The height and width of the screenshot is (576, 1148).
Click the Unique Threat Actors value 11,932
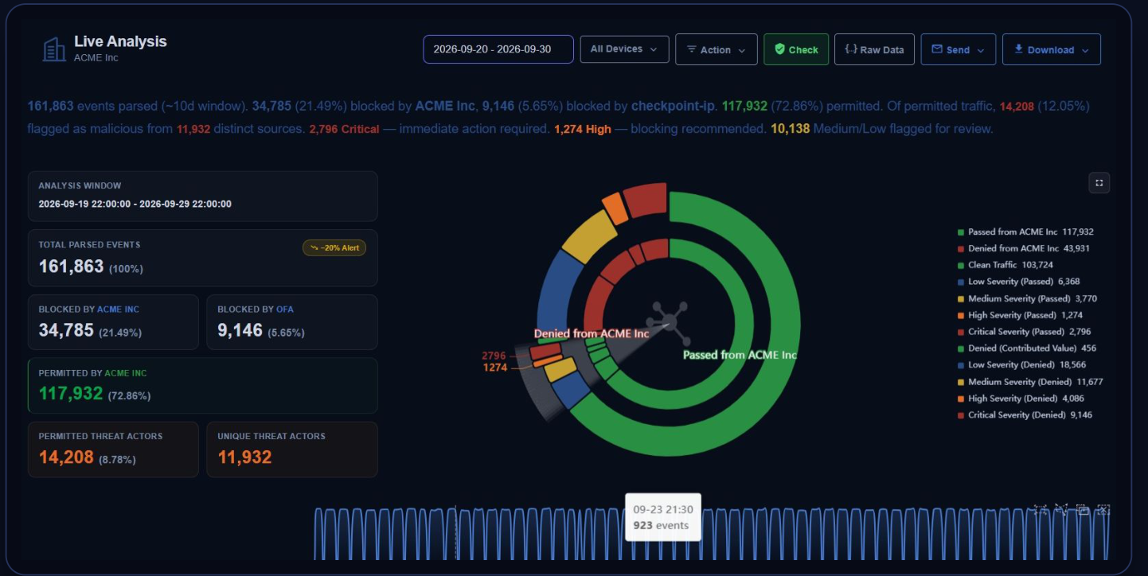pos(244,457)
